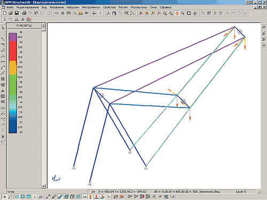This screenshot has height=200, width=267.
Task: Click the scroll down arrow of legend panel
Action: pos(43,186)
